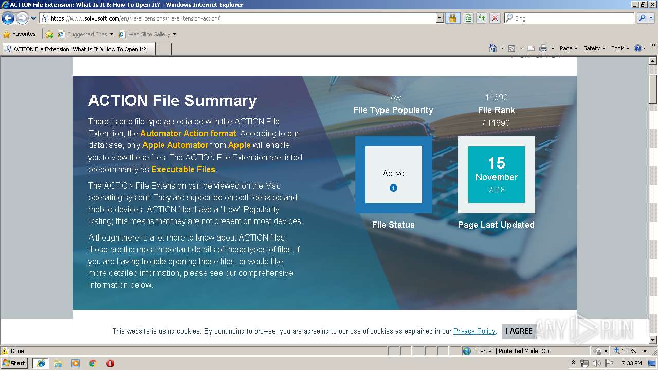Follow the Automator Action format link

(188, 133)
